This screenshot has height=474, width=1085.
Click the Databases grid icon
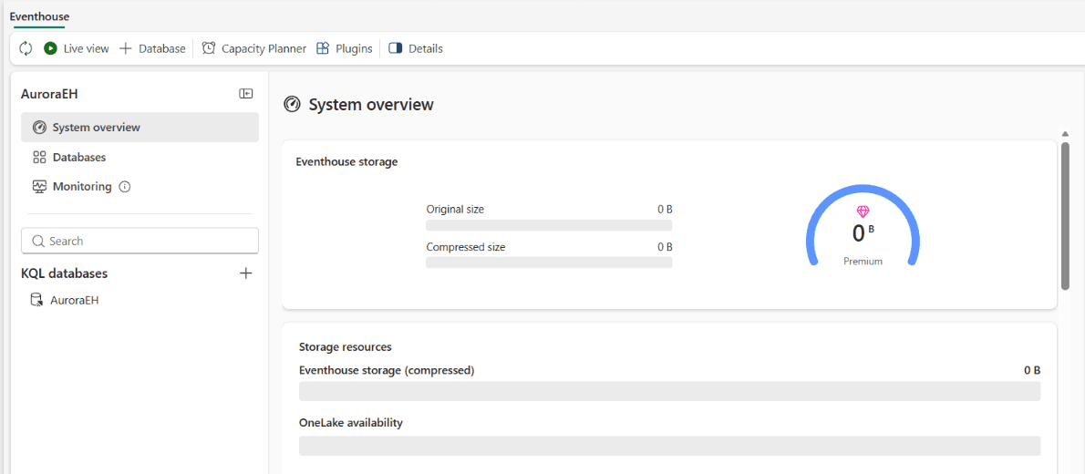pos(39,157)
